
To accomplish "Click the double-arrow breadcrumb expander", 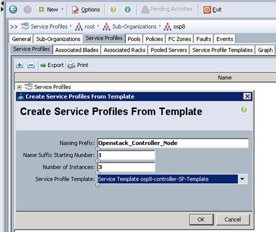I will (14, 27).
